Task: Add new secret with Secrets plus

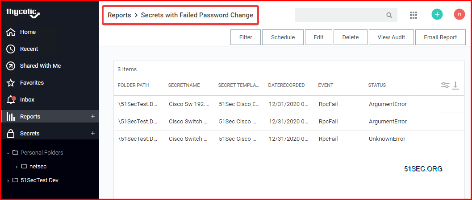Action: (x=93, y=133)
